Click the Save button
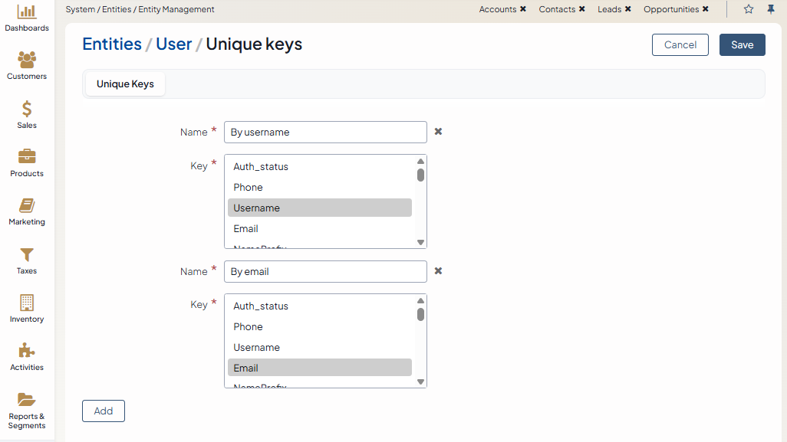This screenshot has width=787, height=442. tap(742, 45)
